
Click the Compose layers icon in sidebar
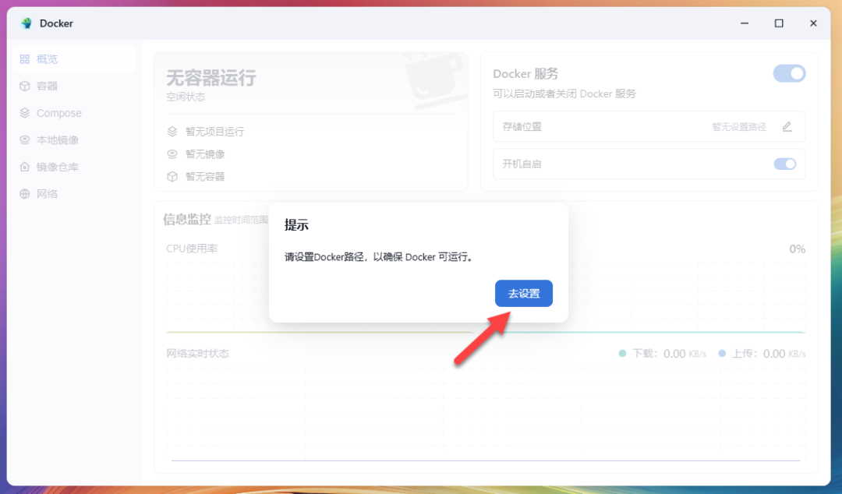click(25, 113)
